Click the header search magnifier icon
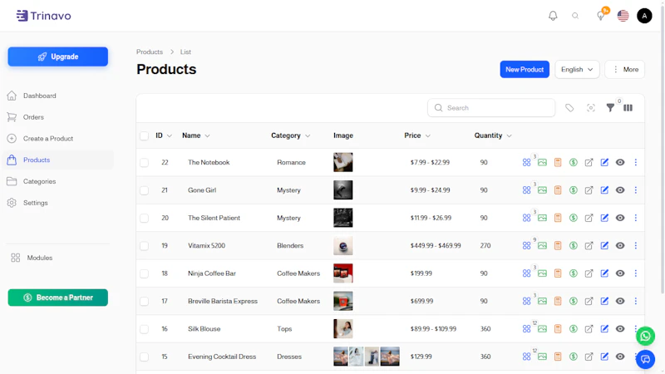The width and height of the screenshot is (665, 374). click(575, 16)
